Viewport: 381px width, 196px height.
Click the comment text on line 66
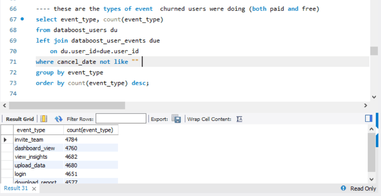pyautogui.click(x=178, y=9)
